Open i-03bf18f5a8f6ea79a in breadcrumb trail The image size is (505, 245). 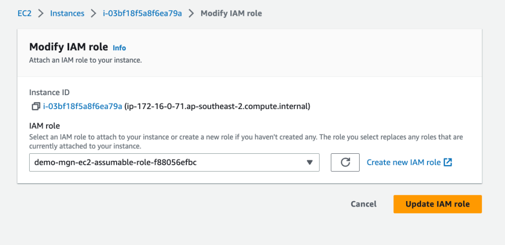click(x=142, y=13)
